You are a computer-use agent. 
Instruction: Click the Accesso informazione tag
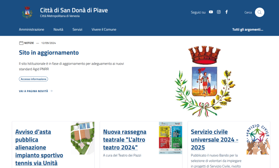pyautogui.click(x=33, y=79)
